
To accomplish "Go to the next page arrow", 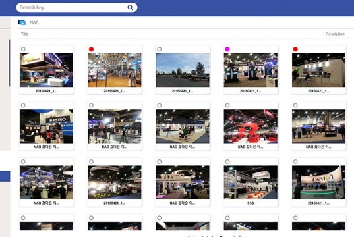I will click(x=234, y=236).
